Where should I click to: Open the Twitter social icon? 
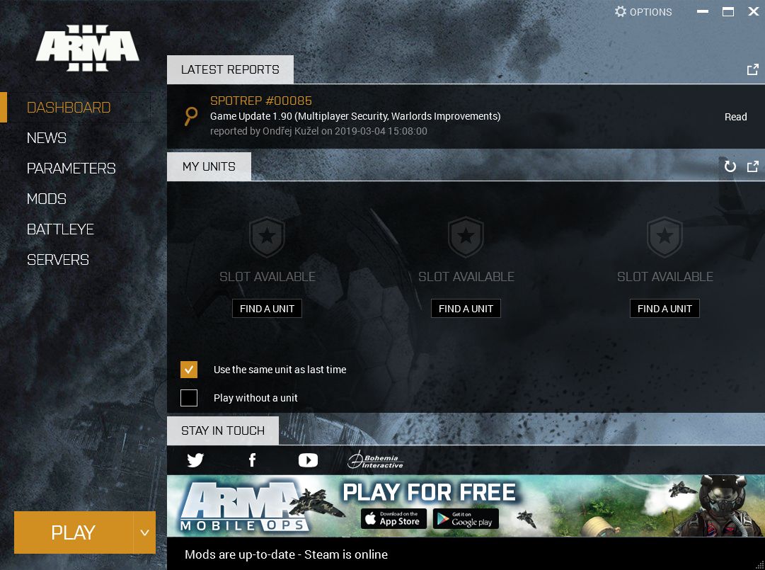click(195, 460)
